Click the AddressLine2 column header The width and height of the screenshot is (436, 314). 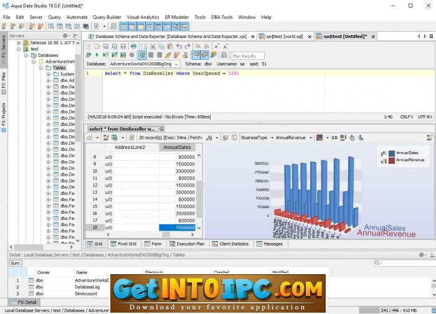(130, 148)
